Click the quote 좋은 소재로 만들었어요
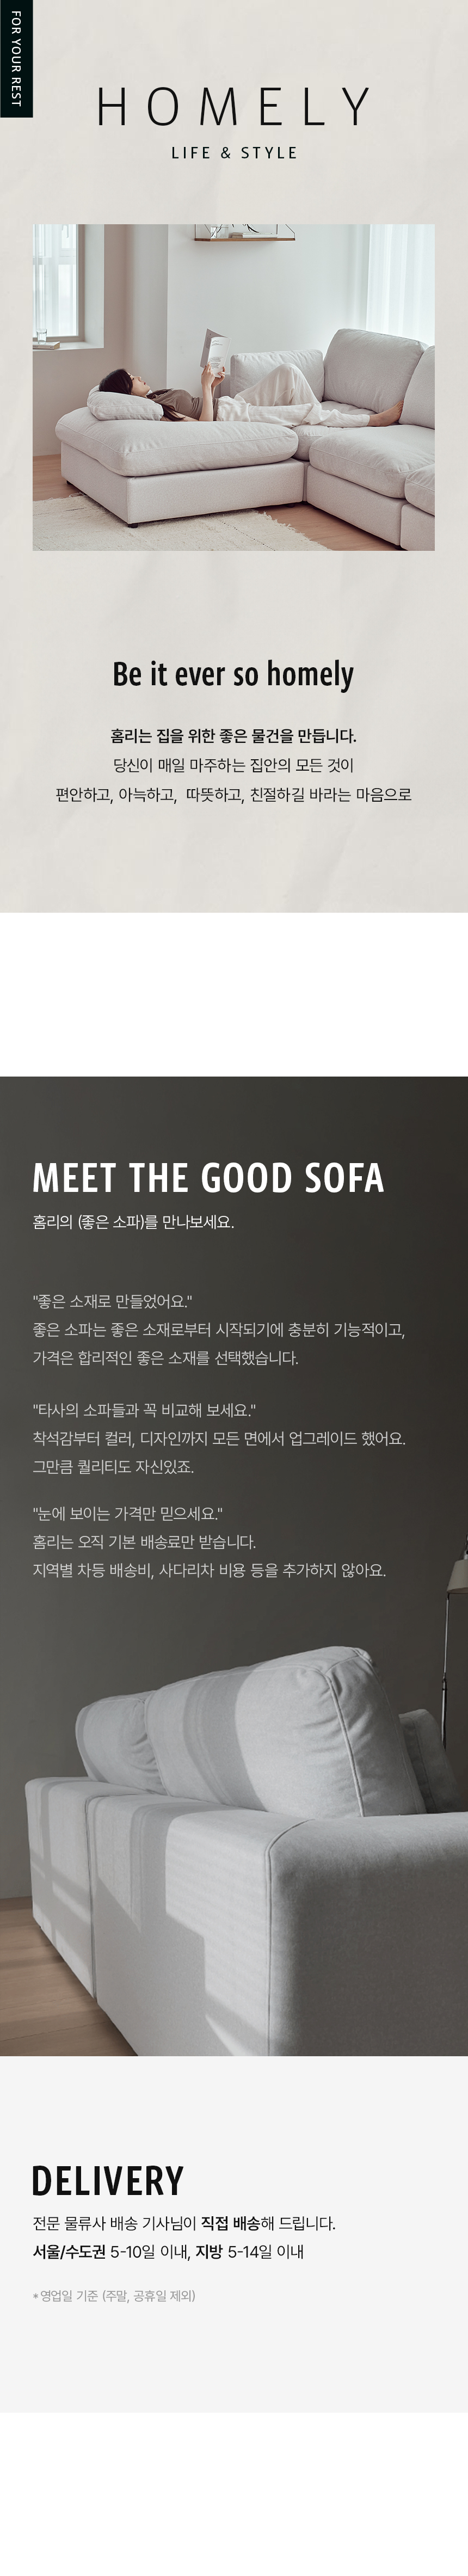The image size is (468, 2576). [112, 1302]
